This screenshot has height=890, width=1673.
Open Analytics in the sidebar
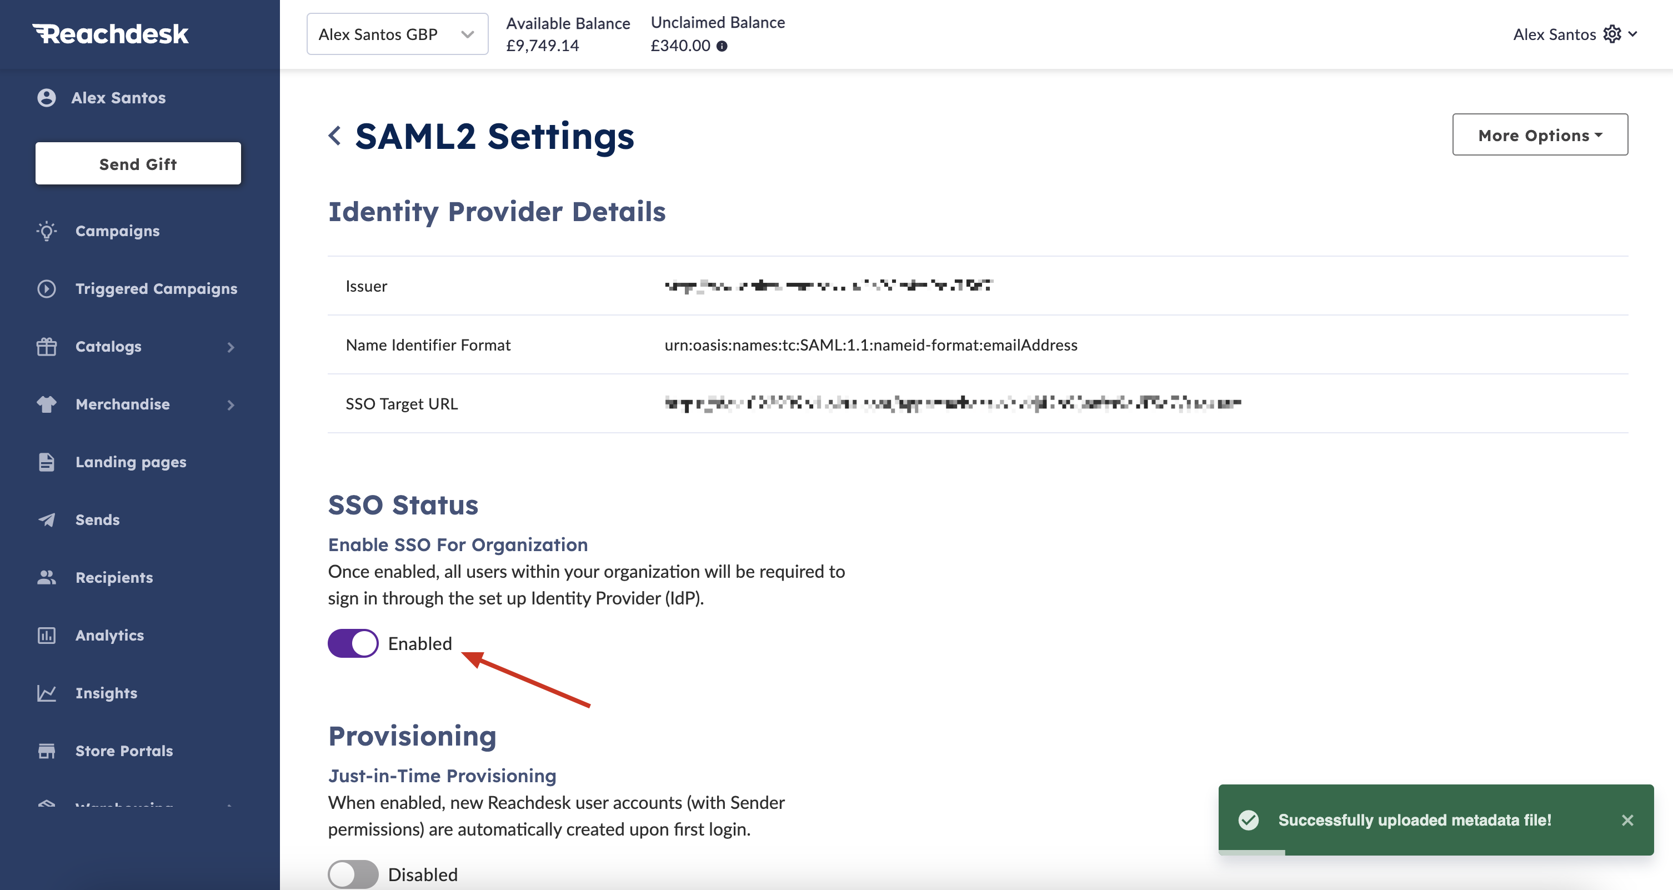(110, 636)
